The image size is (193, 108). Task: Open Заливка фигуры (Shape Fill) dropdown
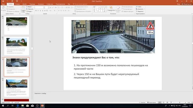pos(127,7)
